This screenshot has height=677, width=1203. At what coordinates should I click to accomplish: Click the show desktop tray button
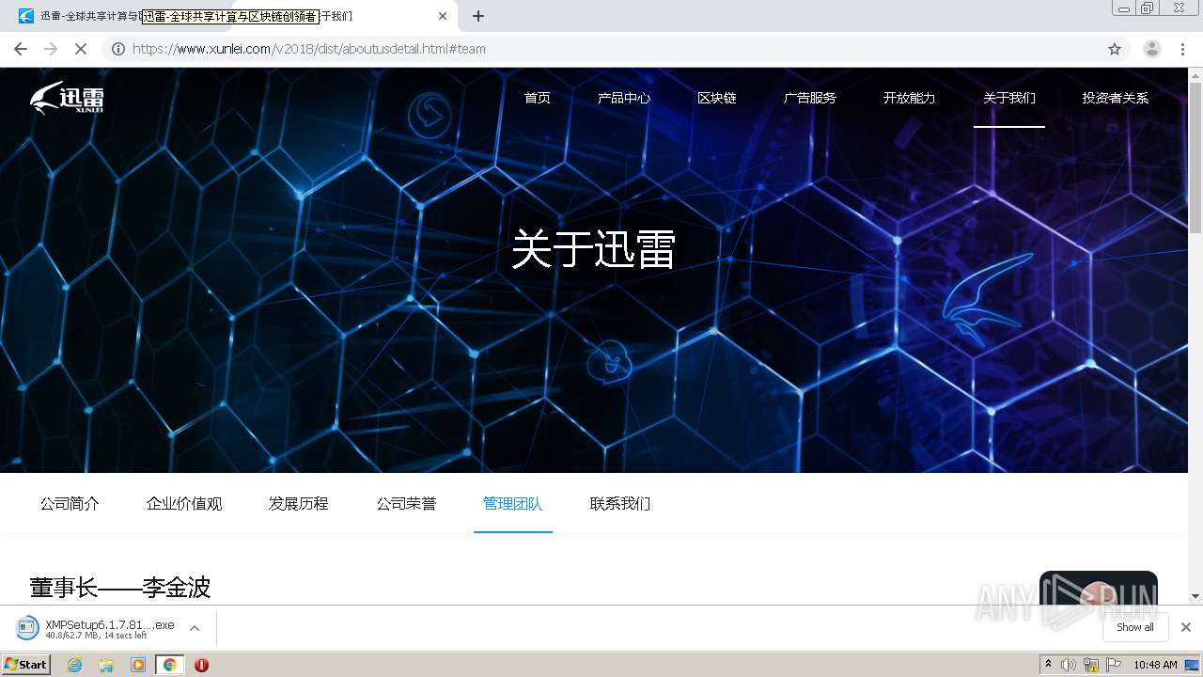tap(1193, 665)
